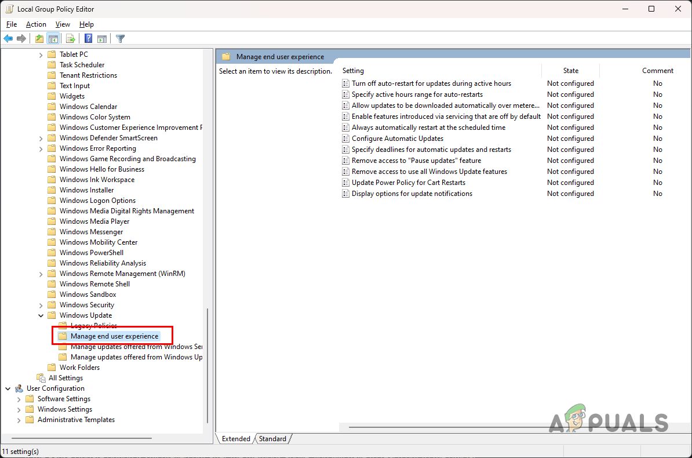Collapse the User Configuration node
This screenshot has height=458, width=692.
pyautogui.click(x=8, y=388)
